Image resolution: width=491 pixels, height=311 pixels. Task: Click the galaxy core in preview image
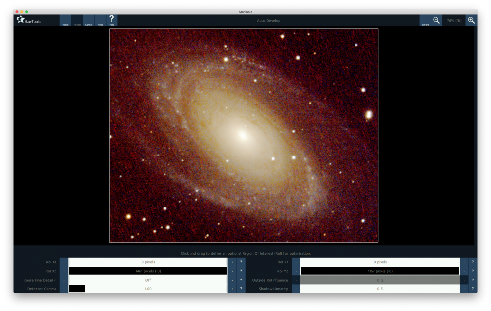(x=243, y=133)
